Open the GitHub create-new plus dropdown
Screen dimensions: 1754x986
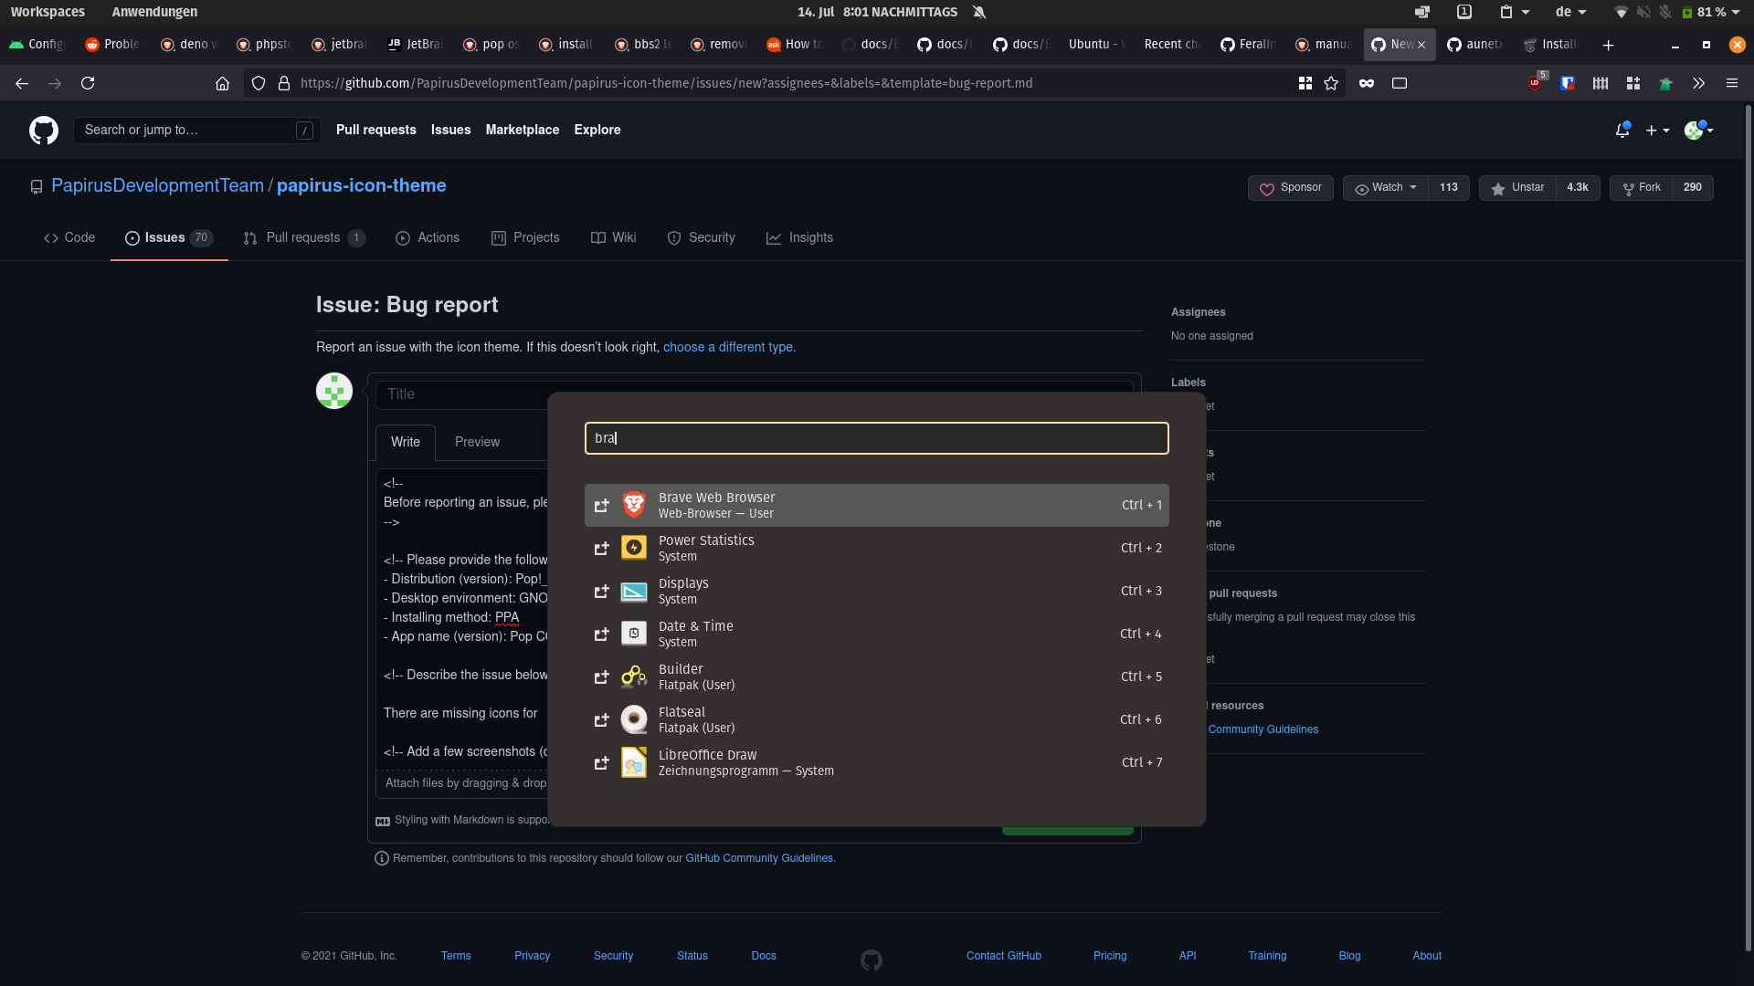(x=1657, y=130)
